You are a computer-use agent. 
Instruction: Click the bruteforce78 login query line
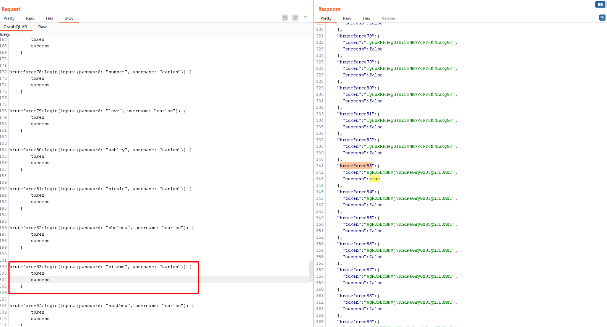pos(101,72)
